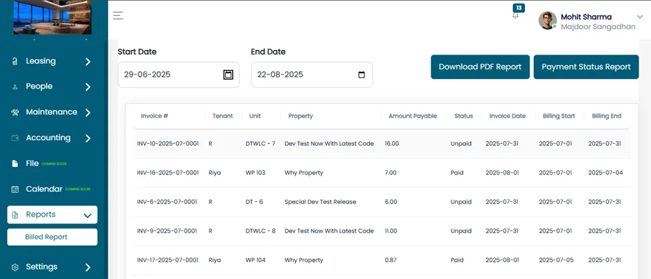Image resolution: width=651 pixels, height=279 pixels.
Task: Click the Billing End column header
Action: (x=607, y=116)
